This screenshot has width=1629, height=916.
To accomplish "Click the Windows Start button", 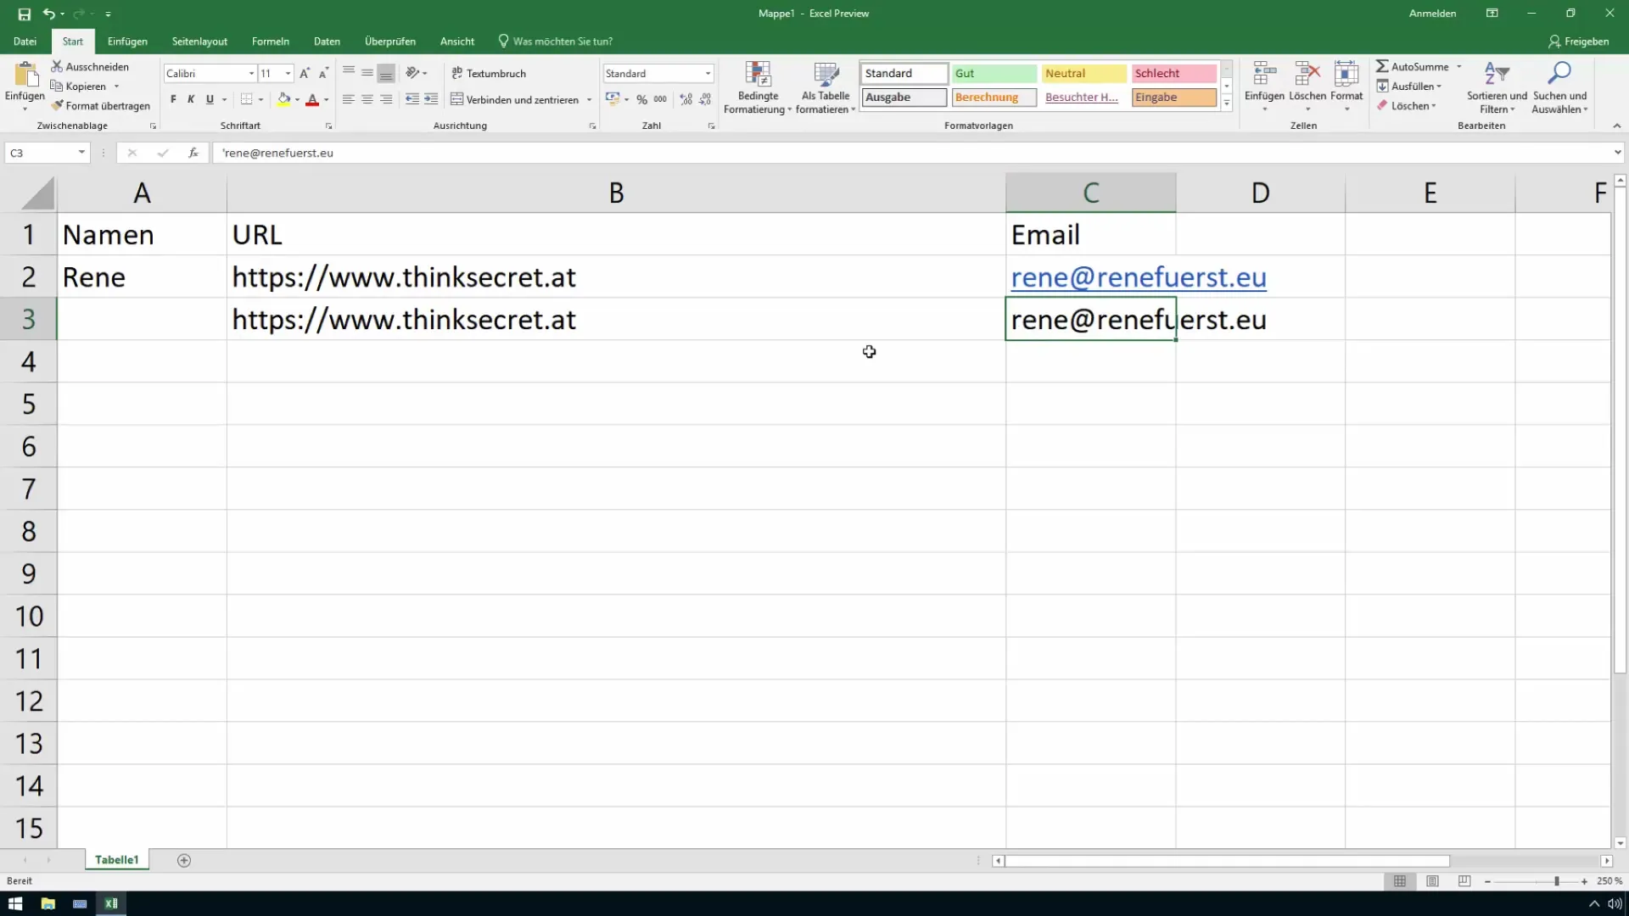I will click(x=15, y=903).
